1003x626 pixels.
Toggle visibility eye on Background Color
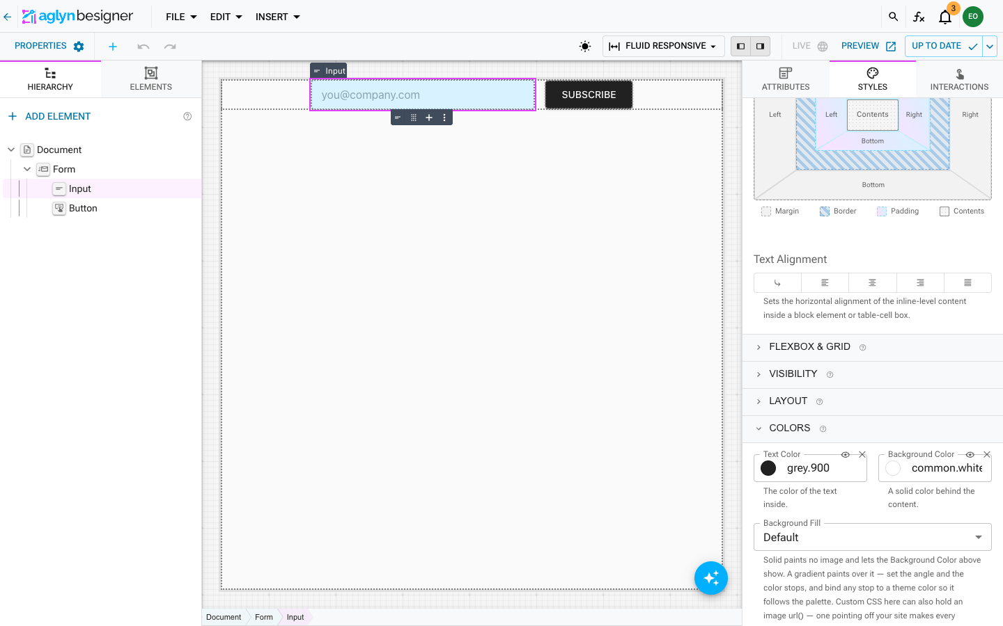[970, 454]
